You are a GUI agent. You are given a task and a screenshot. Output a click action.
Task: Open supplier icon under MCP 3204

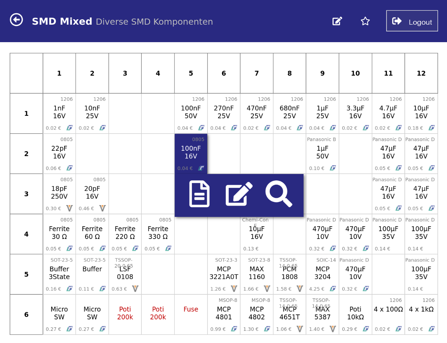point(332,289)
